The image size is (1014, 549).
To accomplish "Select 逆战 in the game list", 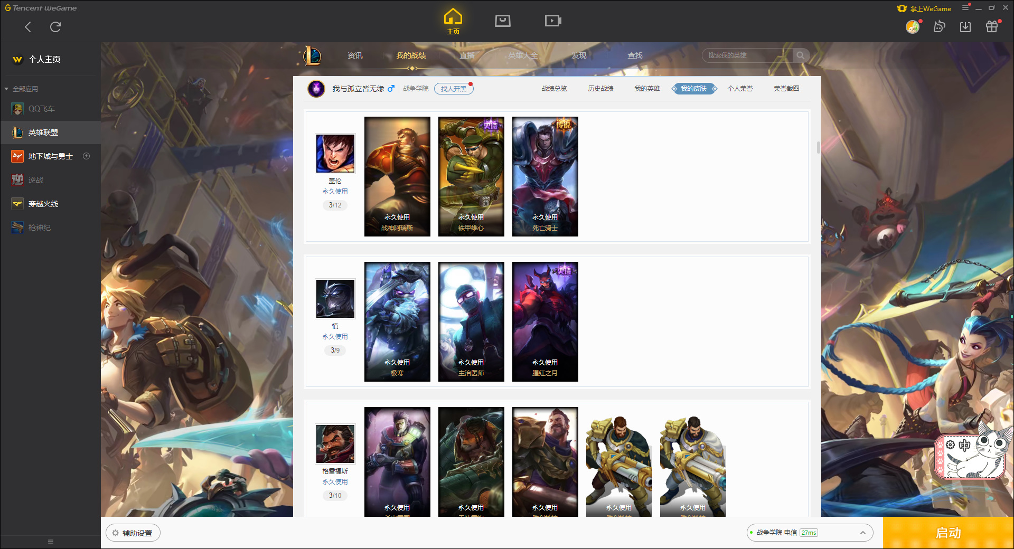I will (x=51, y=180).
